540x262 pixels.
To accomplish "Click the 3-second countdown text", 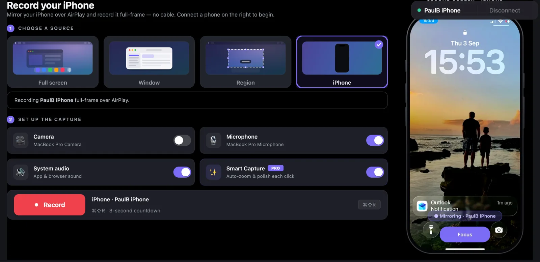I will point(135,210).
